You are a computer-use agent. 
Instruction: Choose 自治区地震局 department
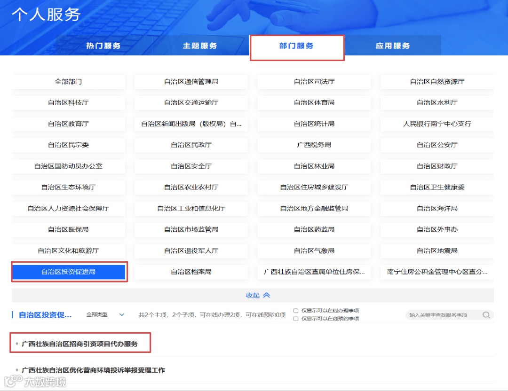click(437, 251)
